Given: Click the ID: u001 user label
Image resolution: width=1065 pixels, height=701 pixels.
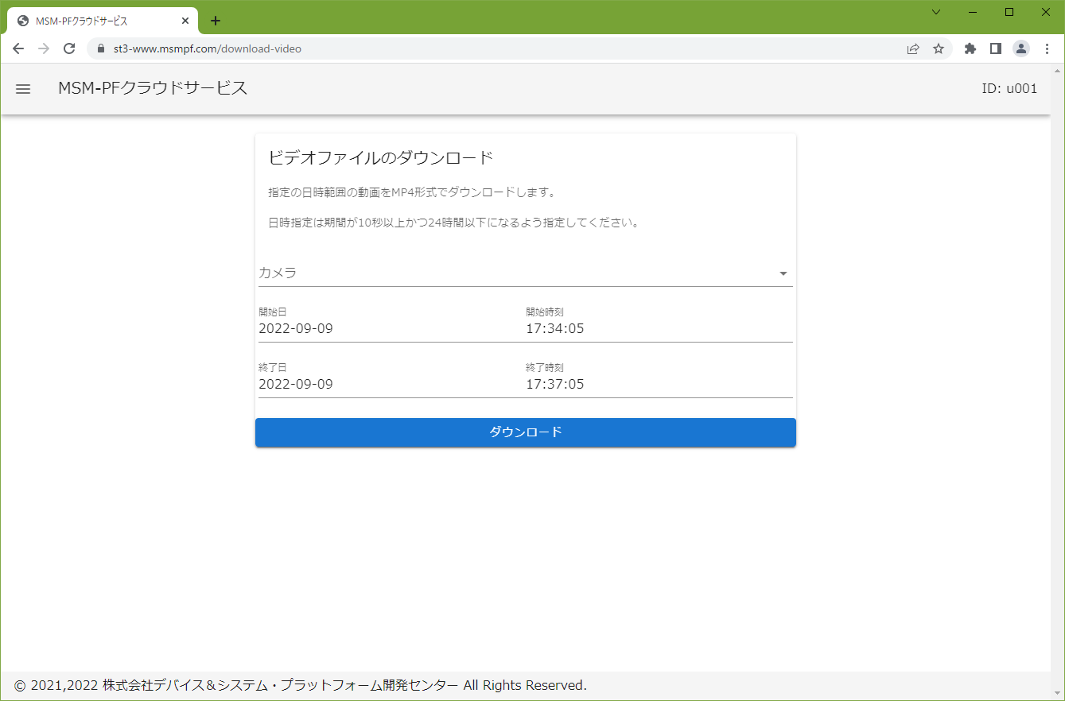Looking at the screenshot, I should [1009, 89].
